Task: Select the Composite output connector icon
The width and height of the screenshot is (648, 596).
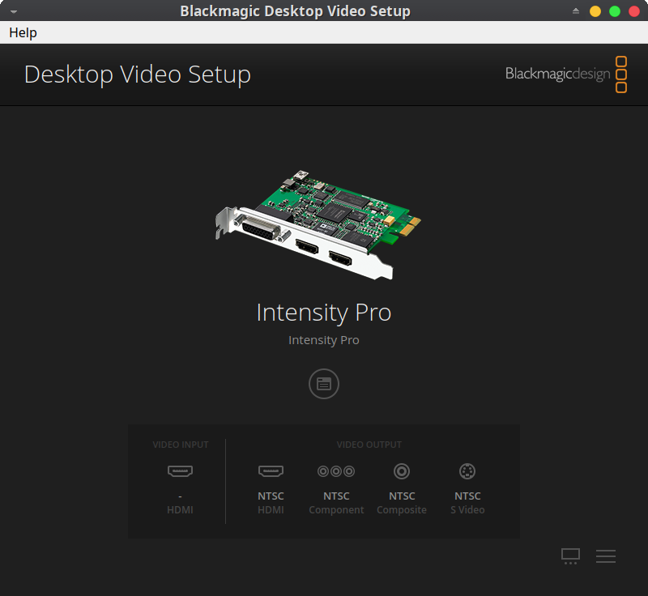Action: 402,470
